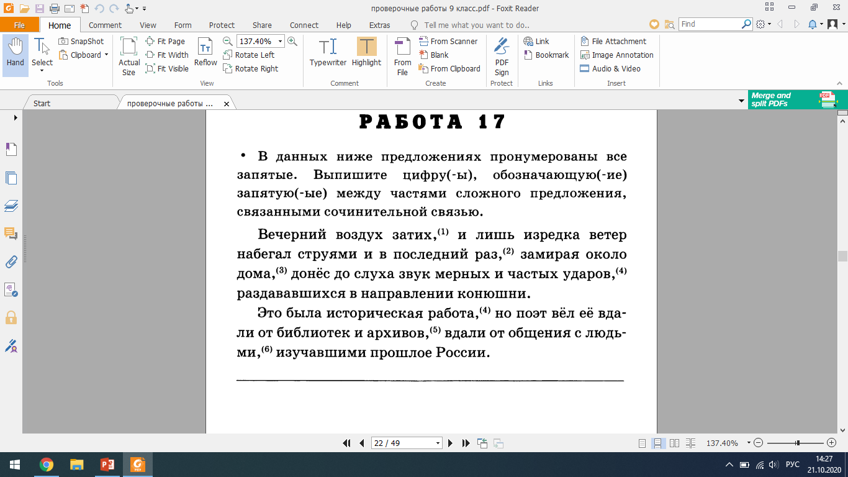The image size is (848, 477).
Task: Close the проверочные работы document tab
Action: click(x=227, y=104)
